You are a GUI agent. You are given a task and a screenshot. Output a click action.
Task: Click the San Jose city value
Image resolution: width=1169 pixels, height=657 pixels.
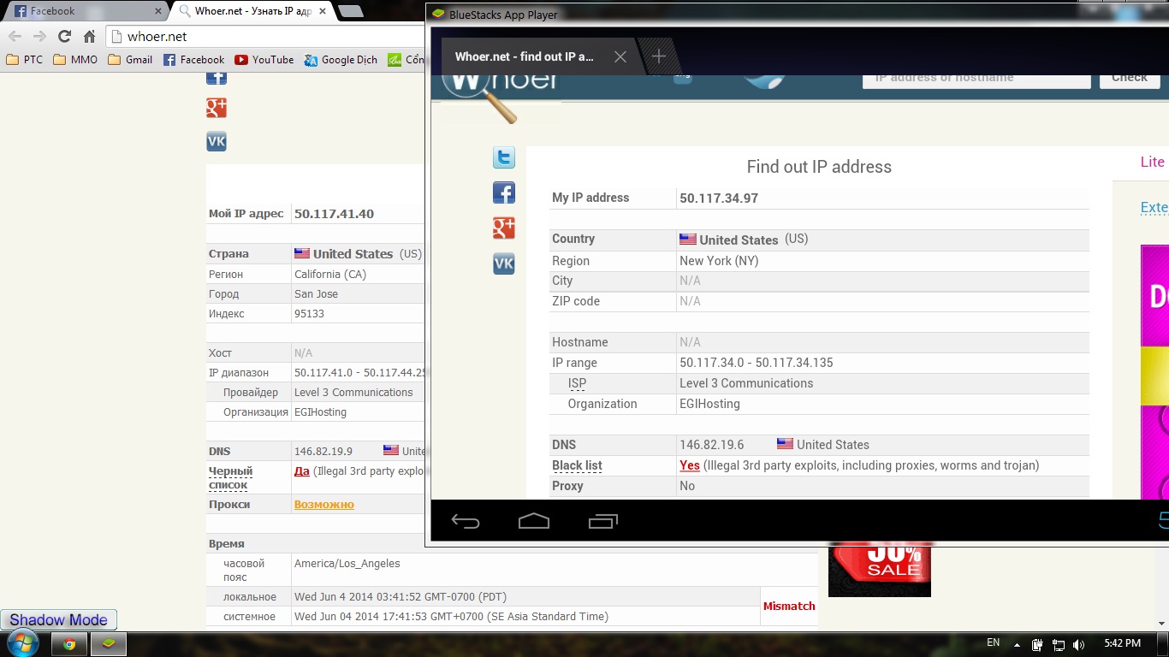(x=316, y=294)
